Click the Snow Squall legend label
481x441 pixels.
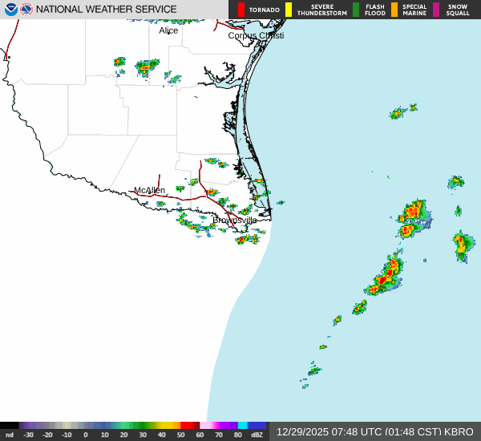click(x=458, y=10)
